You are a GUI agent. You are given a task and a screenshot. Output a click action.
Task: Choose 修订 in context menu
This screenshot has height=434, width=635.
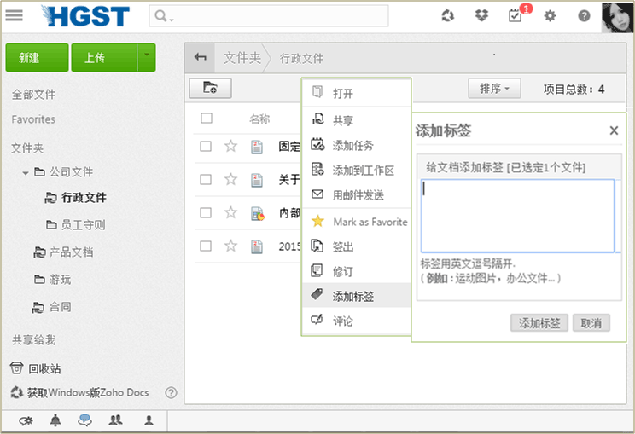(x=357, y=271)
